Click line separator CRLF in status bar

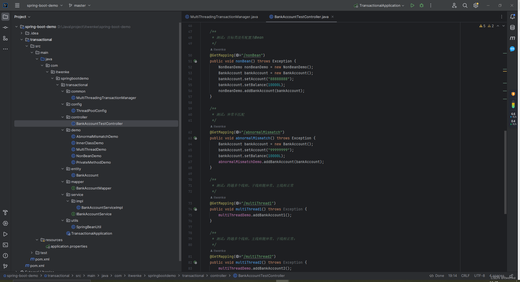465,276
